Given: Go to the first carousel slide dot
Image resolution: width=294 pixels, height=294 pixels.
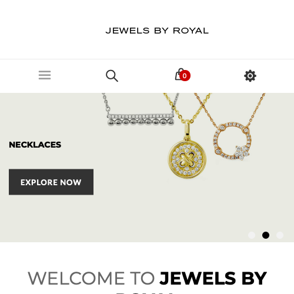Looking at the screenshot, I should tap(252, 235).
